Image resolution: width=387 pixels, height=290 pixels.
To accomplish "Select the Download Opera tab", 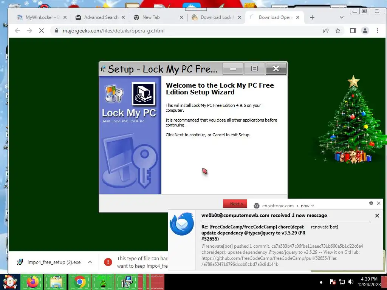I will click(x=275, y=17).
